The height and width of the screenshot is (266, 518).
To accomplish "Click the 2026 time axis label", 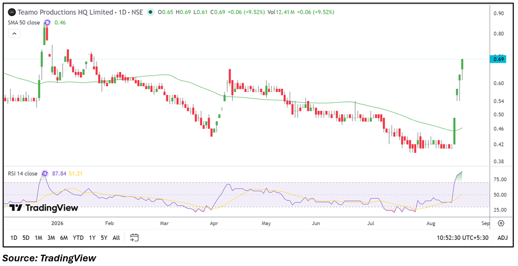I will pyautogui.click(x=57, y=223).
